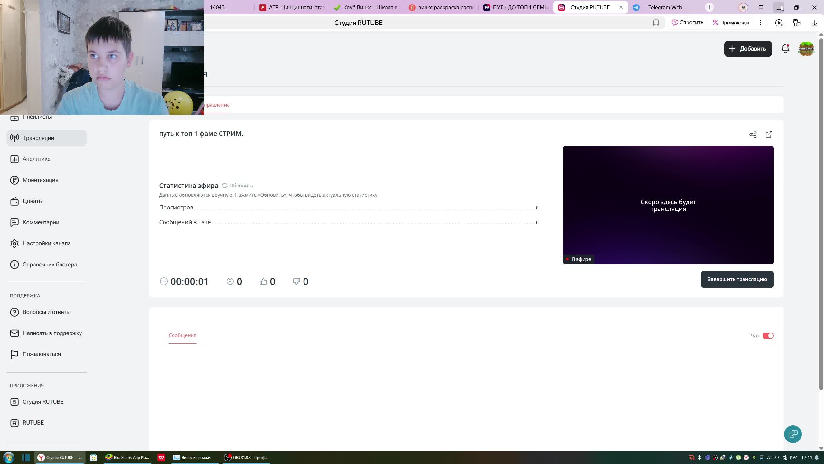Click the page vertical scrollbar

click(x=821, y=213)
